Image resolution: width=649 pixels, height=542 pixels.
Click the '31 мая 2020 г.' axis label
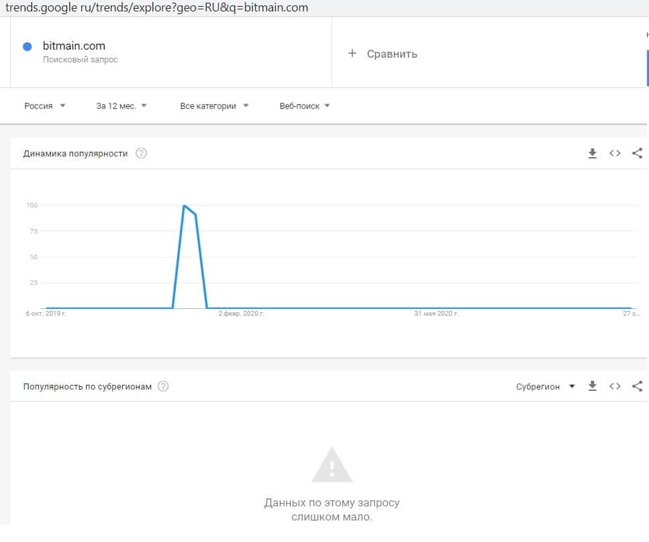tap(436, 314)
